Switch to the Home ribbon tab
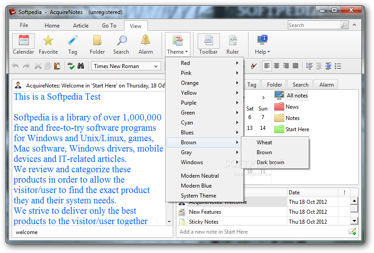 (x=52, y=26)
